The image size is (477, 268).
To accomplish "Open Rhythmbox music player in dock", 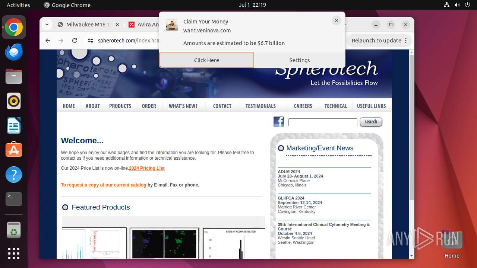I will point(14,101).
